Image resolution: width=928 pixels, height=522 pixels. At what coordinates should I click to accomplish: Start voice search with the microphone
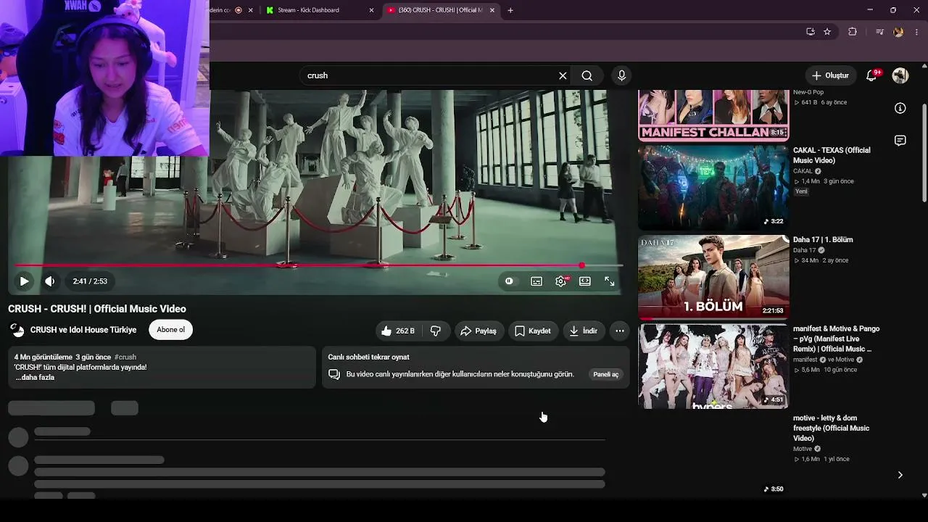[621, 75]
